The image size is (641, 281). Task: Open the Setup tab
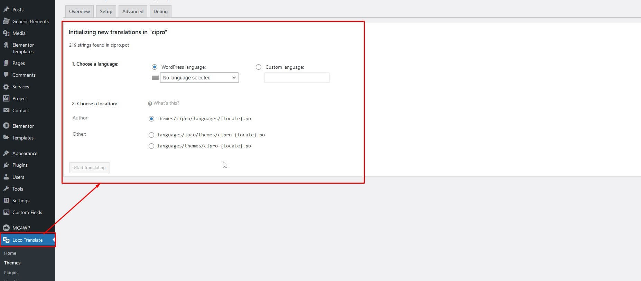click(106, 11)
